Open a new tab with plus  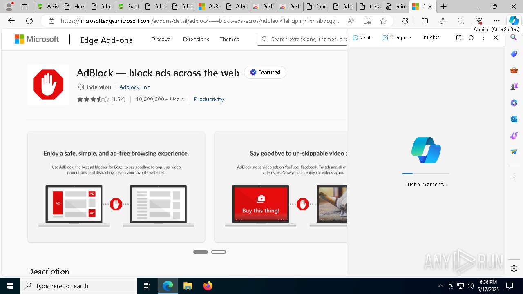click(443, 7)
